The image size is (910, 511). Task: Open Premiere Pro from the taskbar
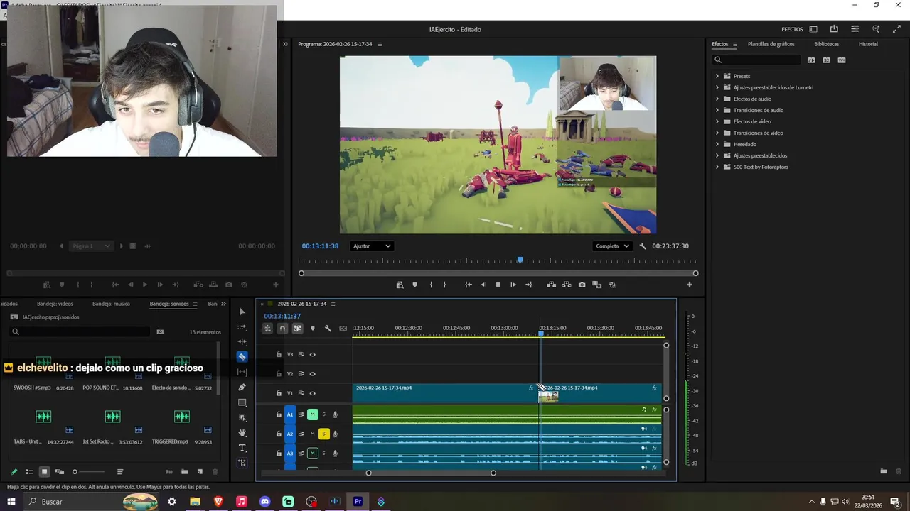tap(358, 502)
